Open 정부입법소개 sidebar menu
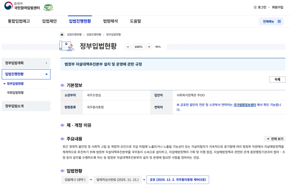291x188 pixels. (x=26, y=106)
